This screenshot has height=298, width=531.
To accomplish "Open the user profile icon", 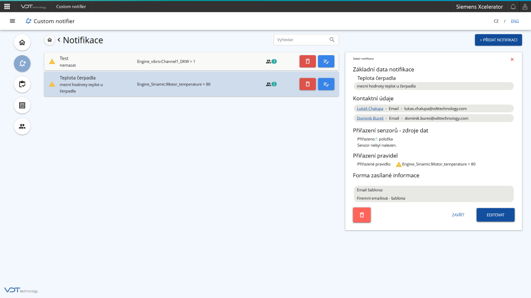I will [525, 6].
